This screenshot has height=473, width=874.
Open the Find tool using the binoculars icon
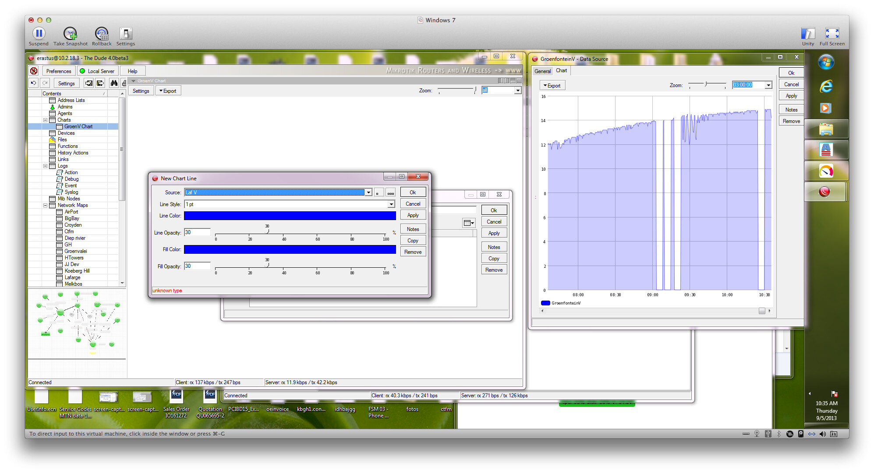coord(113,83)
